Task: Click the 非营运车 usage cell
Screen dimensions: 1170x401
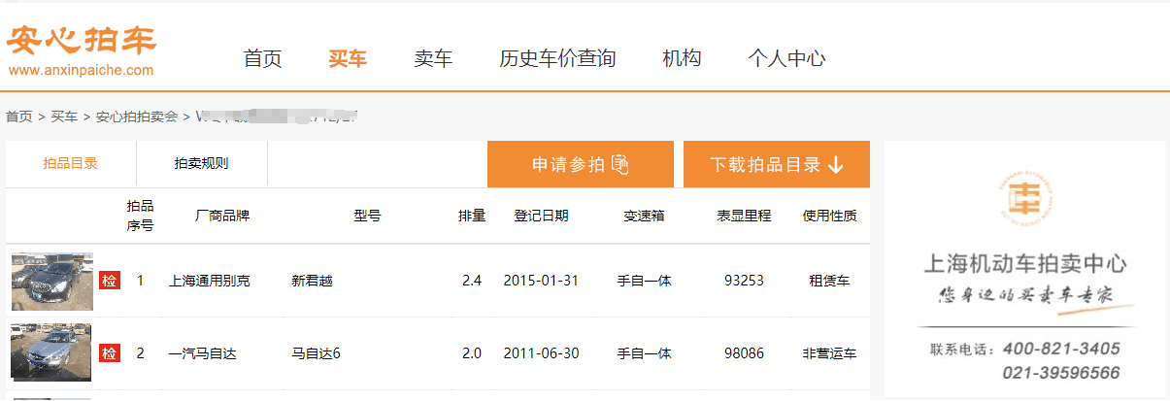Action: click(830, 353)
